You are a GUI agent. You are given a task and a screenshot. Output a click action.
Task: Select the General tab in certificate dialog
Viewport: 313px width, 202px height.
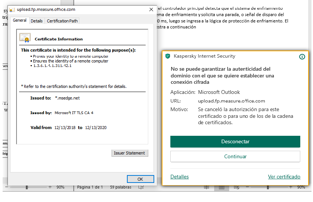19,20
